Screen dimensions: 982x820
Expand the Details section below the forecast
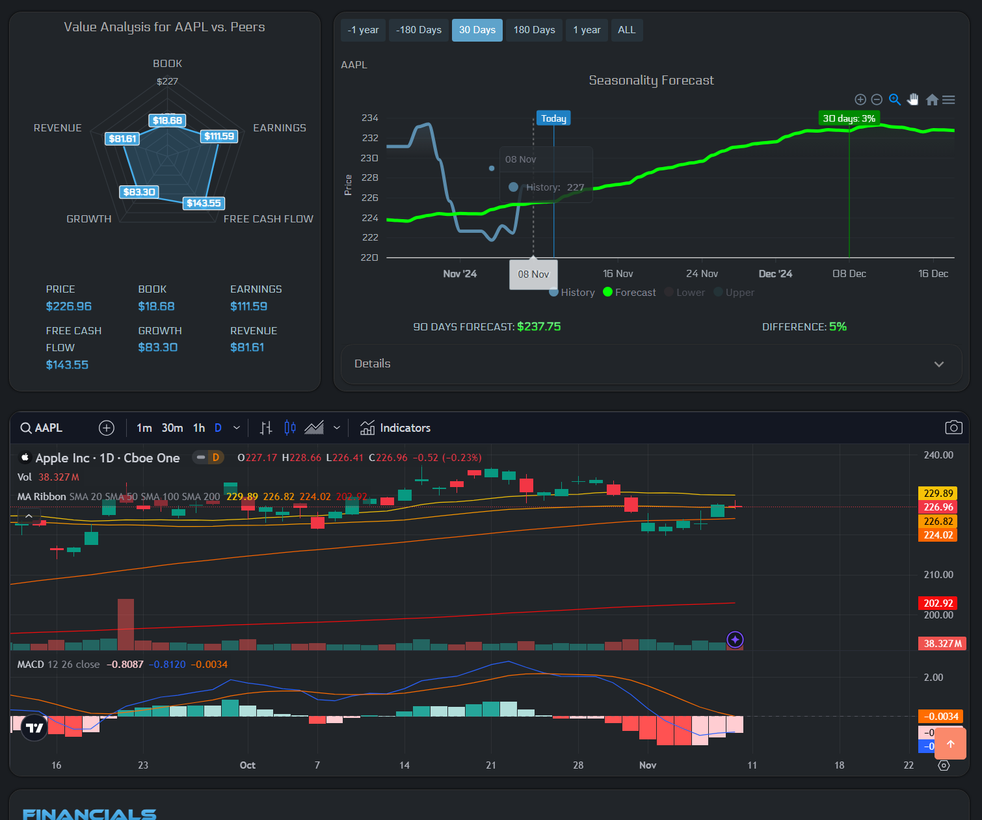[x=651, y=364]
